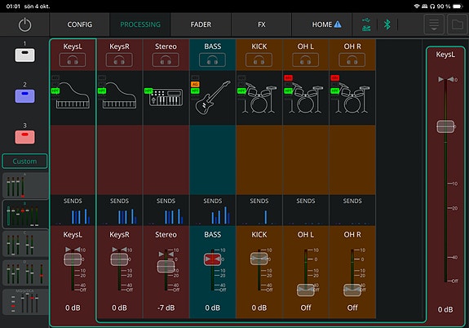The height and width of the screenshot is (328, 469).
Task: Open the HOME tab
Action: click(322, 24)
